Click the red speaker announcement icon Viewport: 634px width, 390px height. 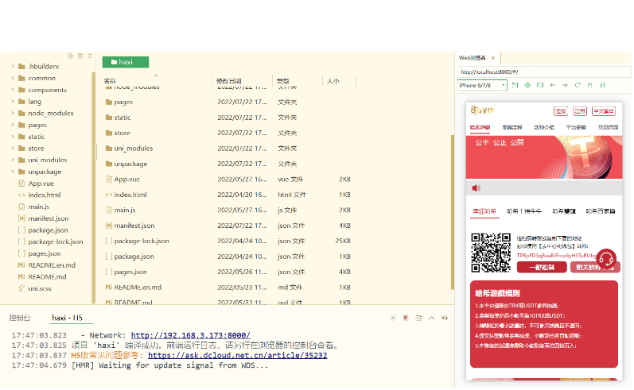tap(476, 188)
